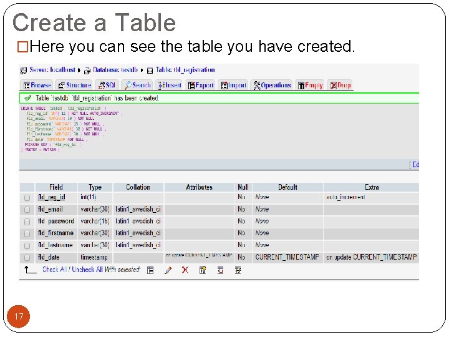Click the varchar(15) type cell
This screenshot has width=449, height=337.
95,221
